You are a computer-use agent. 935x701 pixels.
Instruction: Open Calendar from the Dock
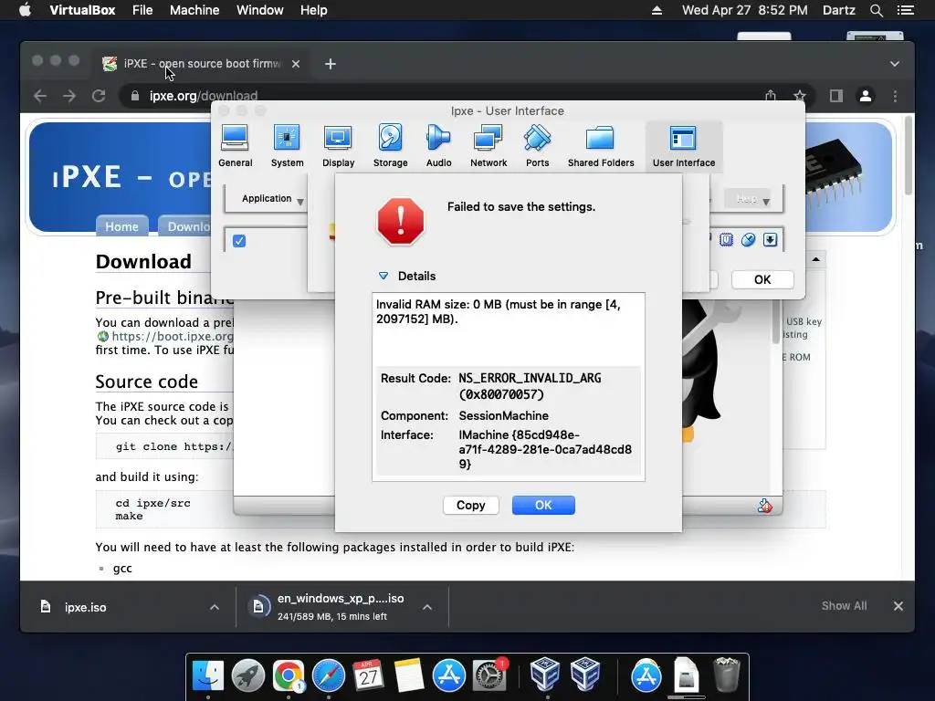coord(368,675)
